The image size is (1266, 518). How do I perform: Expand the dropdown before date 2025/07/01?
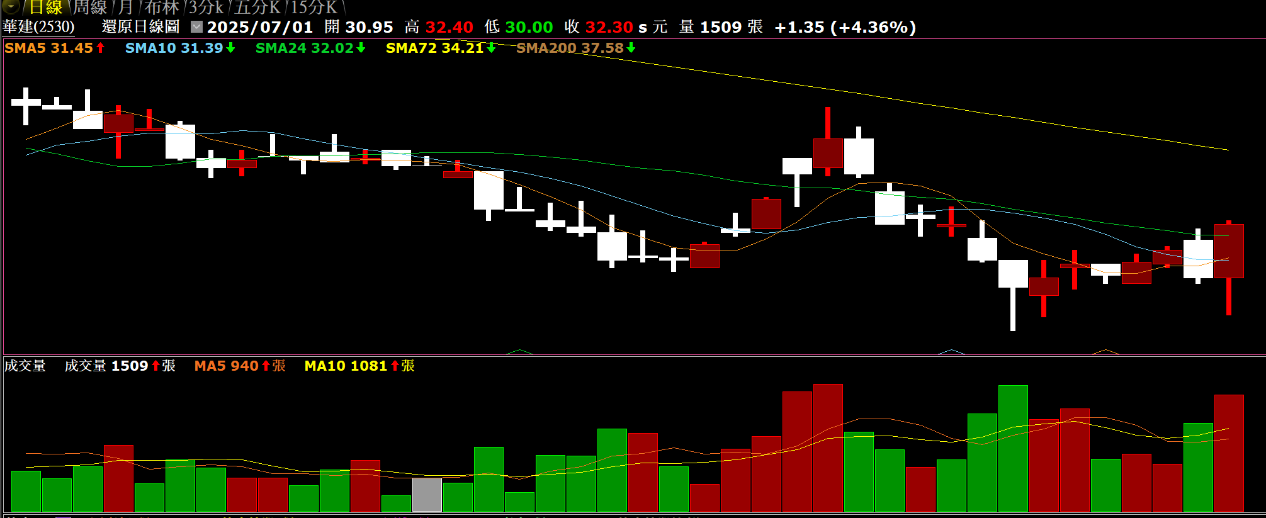(197, 27)
